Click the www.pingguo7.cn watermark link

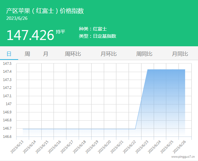pyautogui.click(x=183, y=157)
